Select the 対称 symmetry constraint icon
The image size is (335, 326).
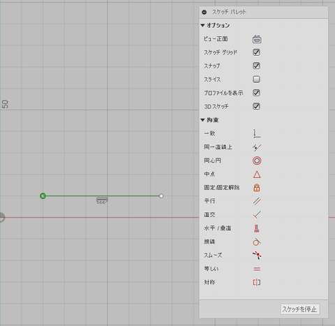[x=257, y=283]
